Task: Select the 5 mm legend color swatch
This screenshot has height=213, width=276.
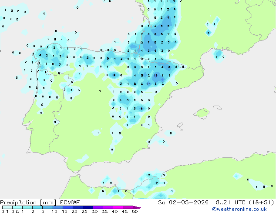Action: 47,207
